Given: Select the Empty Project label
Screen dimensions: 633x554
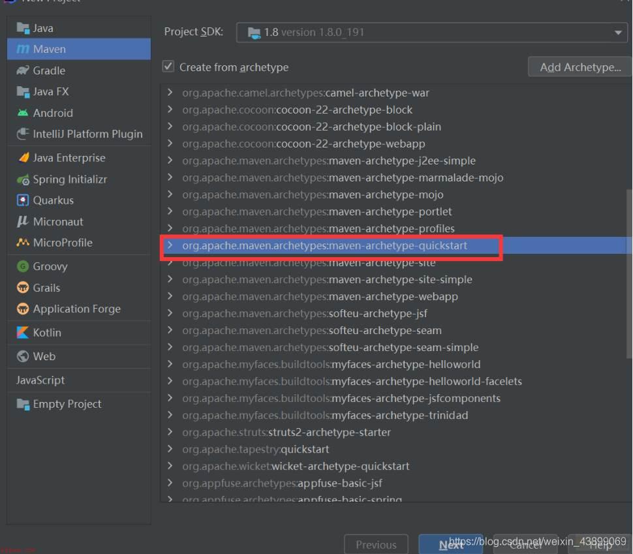Looking at the screenshot, I should (67, 404).
